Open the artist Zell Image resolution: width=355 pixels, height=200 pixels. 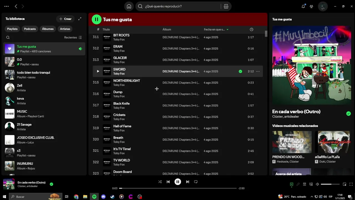click(44, 88)
